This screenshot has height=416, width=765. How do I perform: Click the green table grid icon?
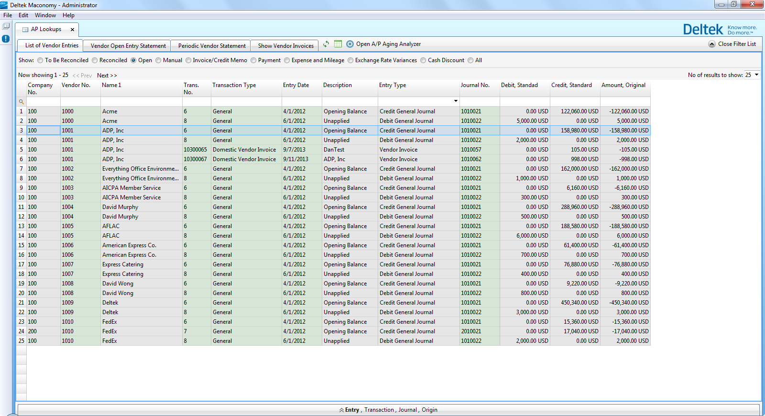click(x=338, y=44)
